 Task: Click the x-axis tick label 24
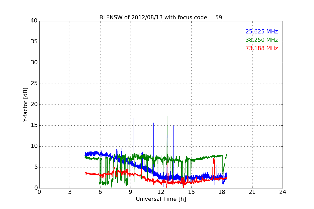(x=283, y=192)
